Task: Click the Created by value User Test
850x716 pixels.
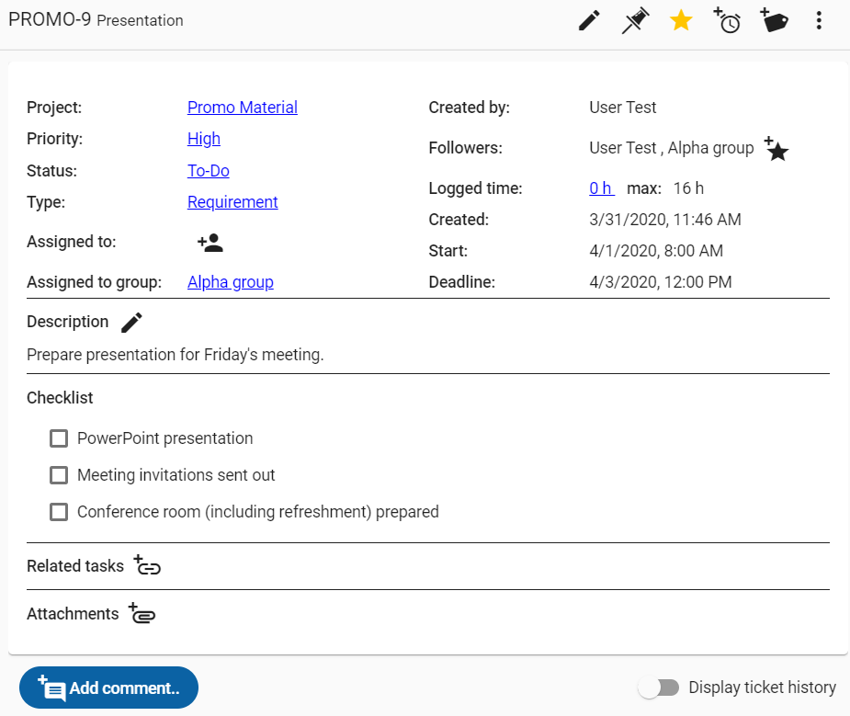Action: [623, 108]
